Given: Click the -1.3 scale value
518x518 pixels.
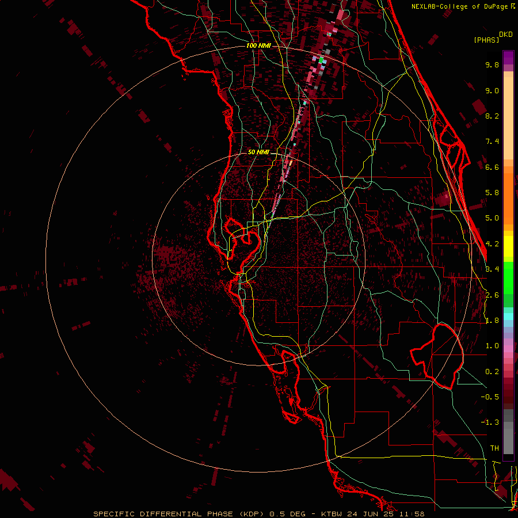Looking at the screenshot, I should click(x=490, y=422).
